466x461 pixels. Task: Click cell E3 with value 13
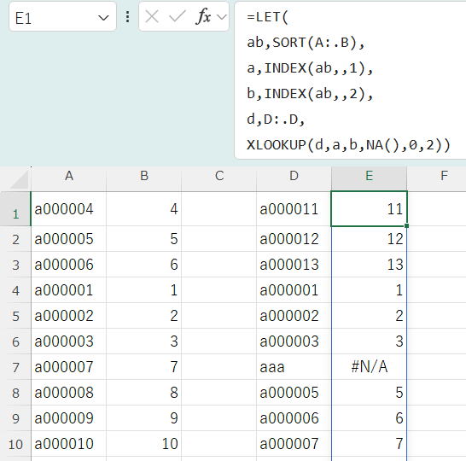coord(369,265)
